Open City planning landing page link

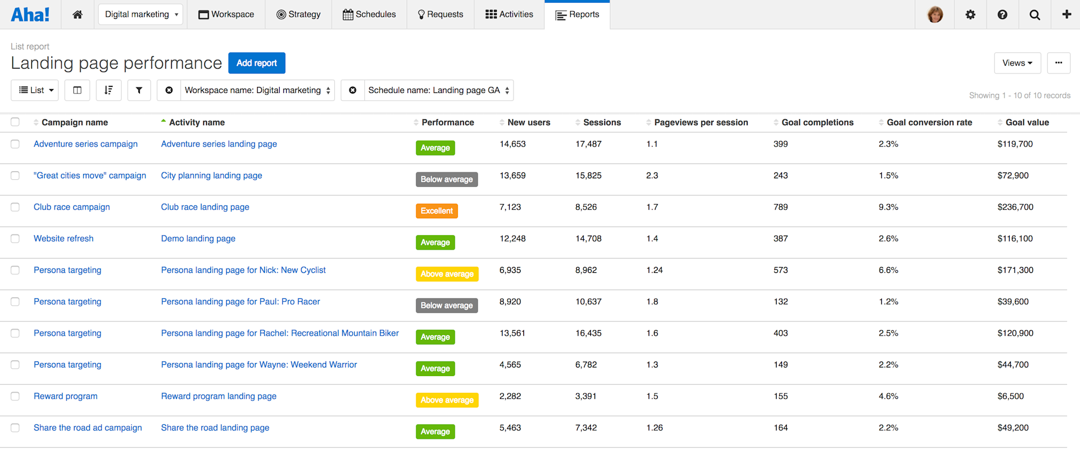(x=212, y=176)
